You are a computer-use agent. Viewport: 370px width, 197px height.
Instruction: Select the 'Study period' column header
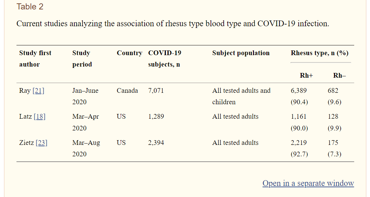tap(82, 58)
